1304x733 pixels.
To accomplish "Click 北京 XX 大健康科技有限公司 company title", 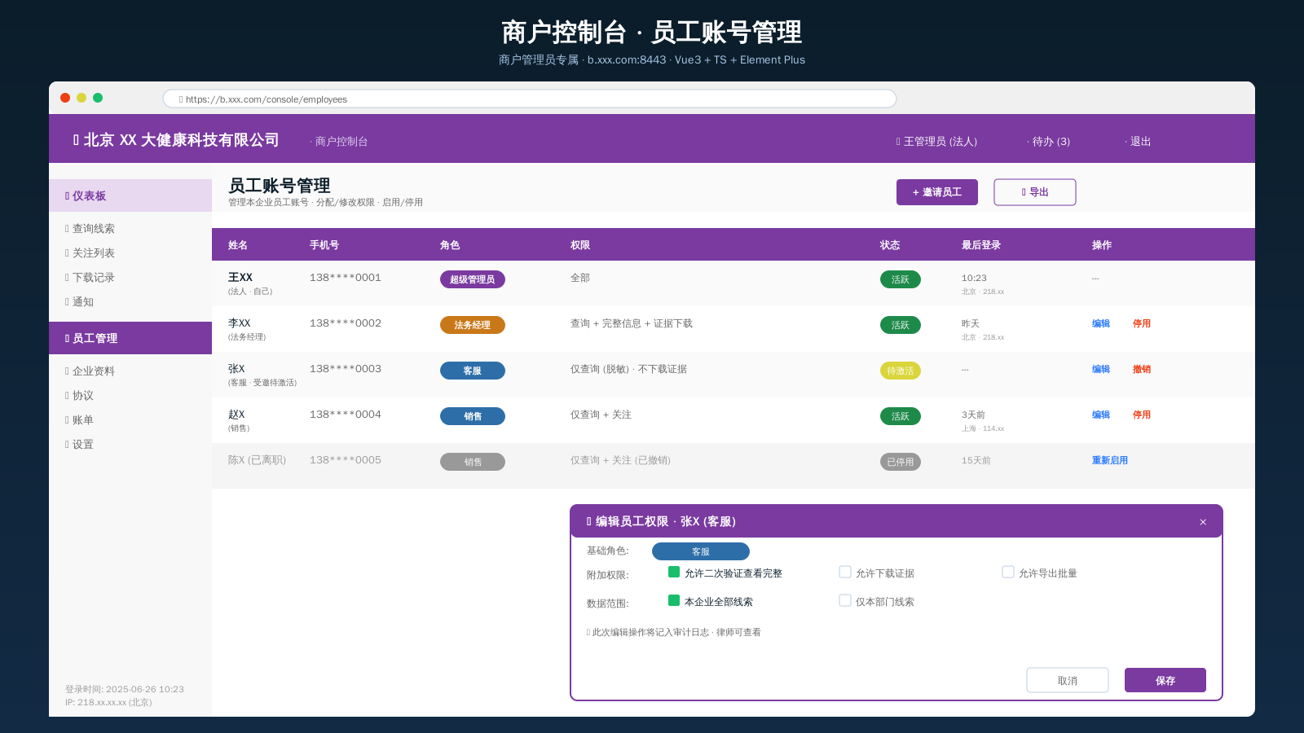I will [176, 140].
